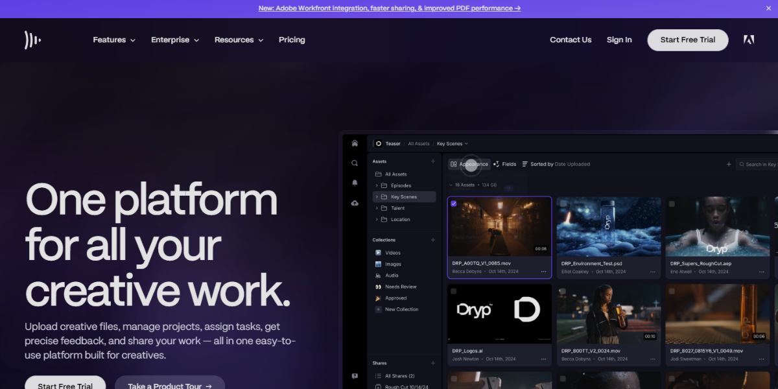Click the Adobe logo at top right
Screen dimensions: 778x389
pos(749,40)
